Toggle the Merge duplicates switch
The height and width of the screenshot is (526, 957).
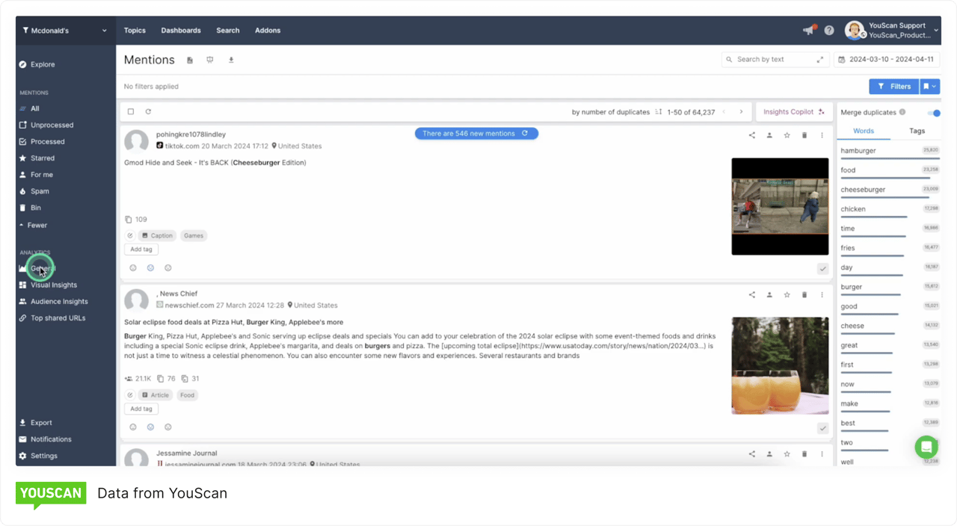pos(933,113)
